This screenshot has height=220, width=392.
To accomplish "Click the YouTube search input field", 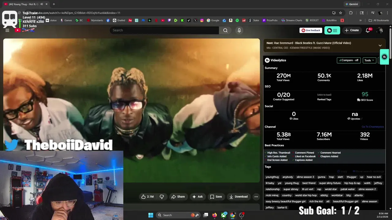I will pos(164,30).
